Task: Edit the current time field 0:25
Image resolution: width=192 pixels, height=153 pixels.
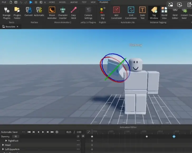Action: point(69,132)
